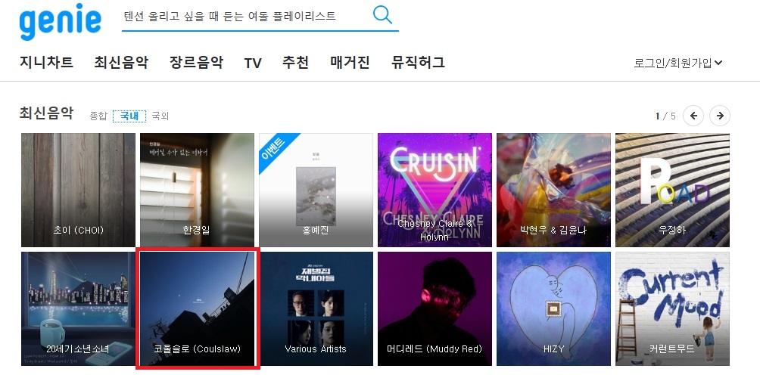Open the 매거진 menu
The image size is (760, 381).
(350, 62)
